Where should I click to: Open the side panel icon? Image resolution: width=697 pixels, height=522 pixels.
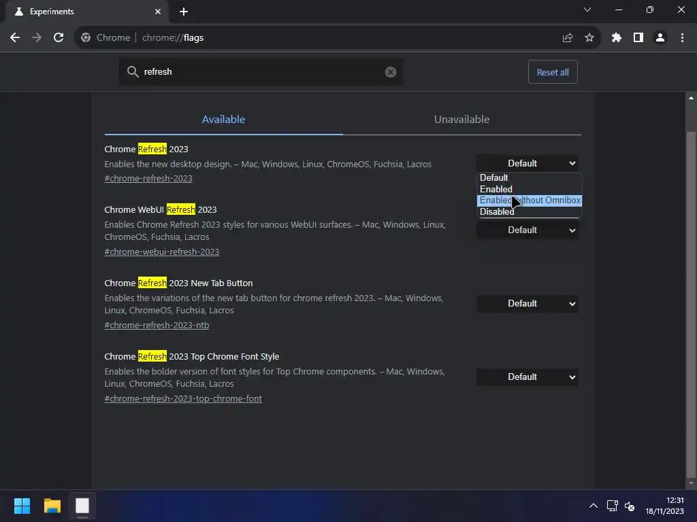pyautogui.click(x=638, y=38)
